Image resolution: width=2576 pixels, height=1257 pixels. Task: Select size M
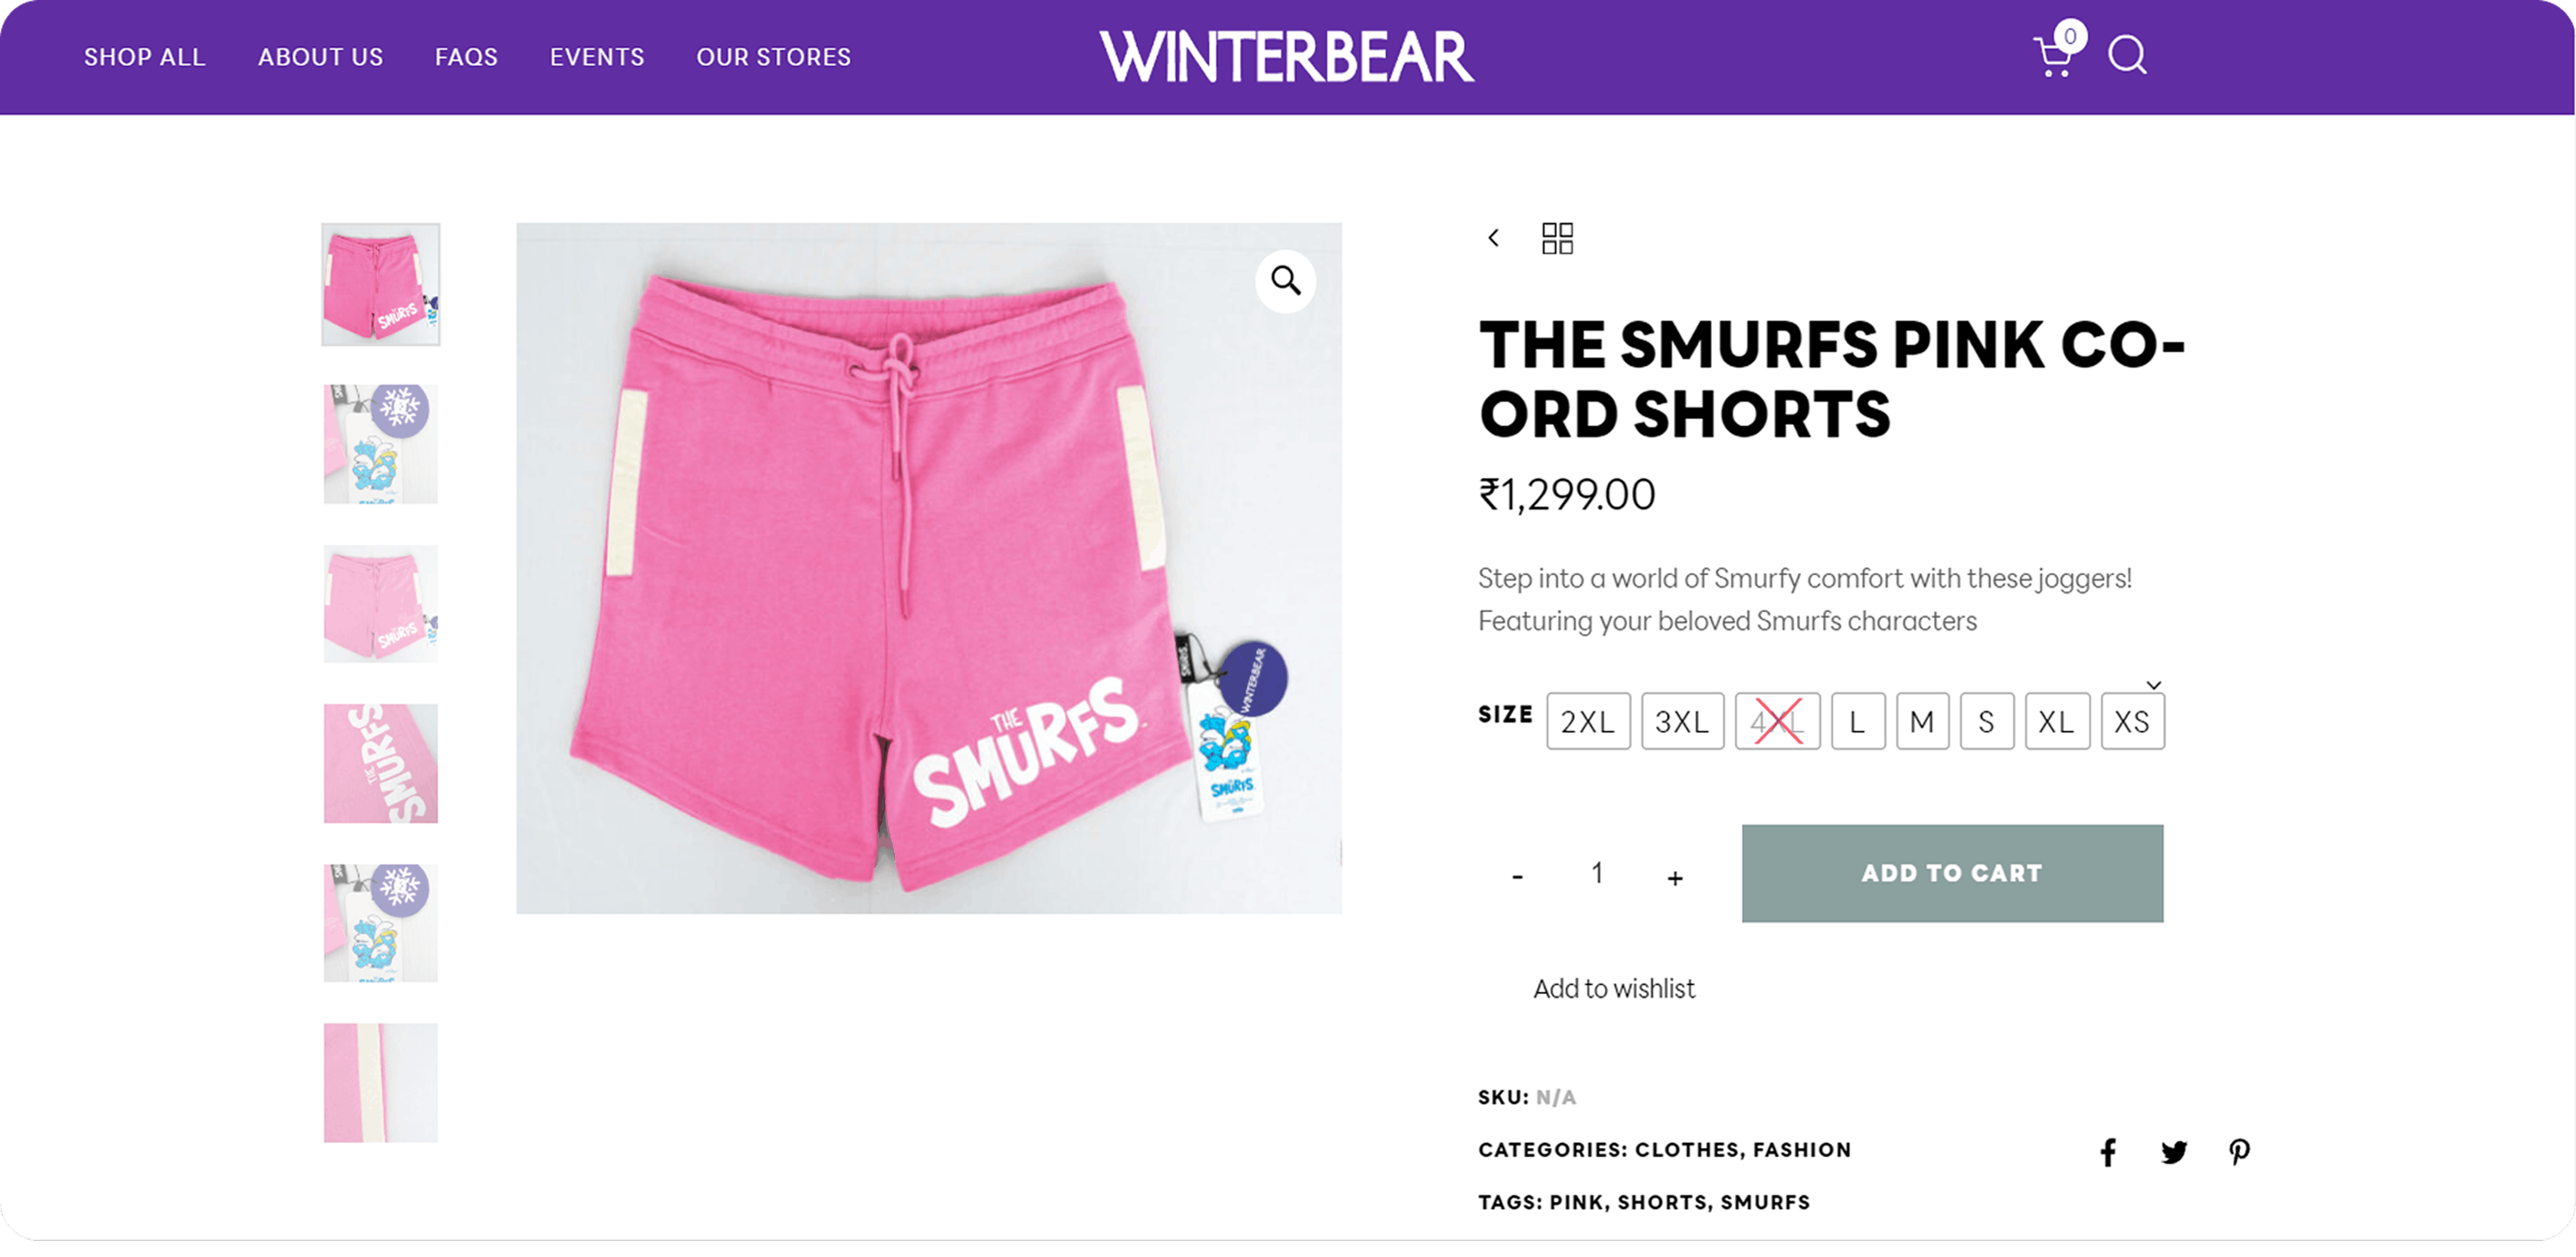pyautogui.click(x=1922, y=721)
